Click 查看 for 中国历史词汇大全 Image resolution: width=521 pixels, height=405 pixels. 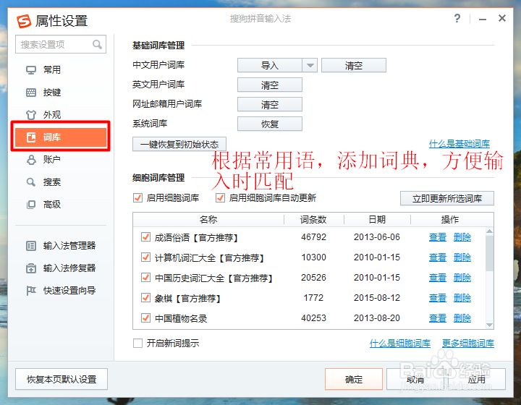(438, 278)
